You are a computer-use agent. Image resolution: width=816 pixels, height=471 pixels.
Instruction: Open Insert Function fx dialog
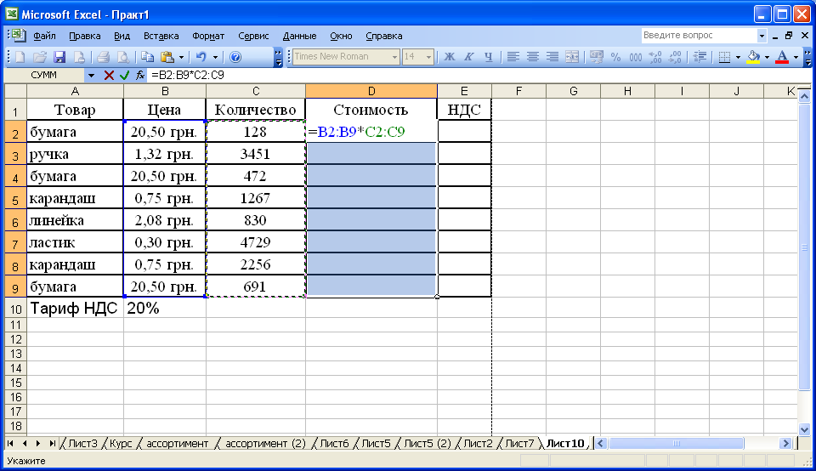140,76
